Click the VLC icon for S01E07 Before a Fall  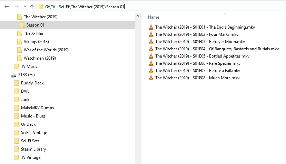(x=151, y=71)
